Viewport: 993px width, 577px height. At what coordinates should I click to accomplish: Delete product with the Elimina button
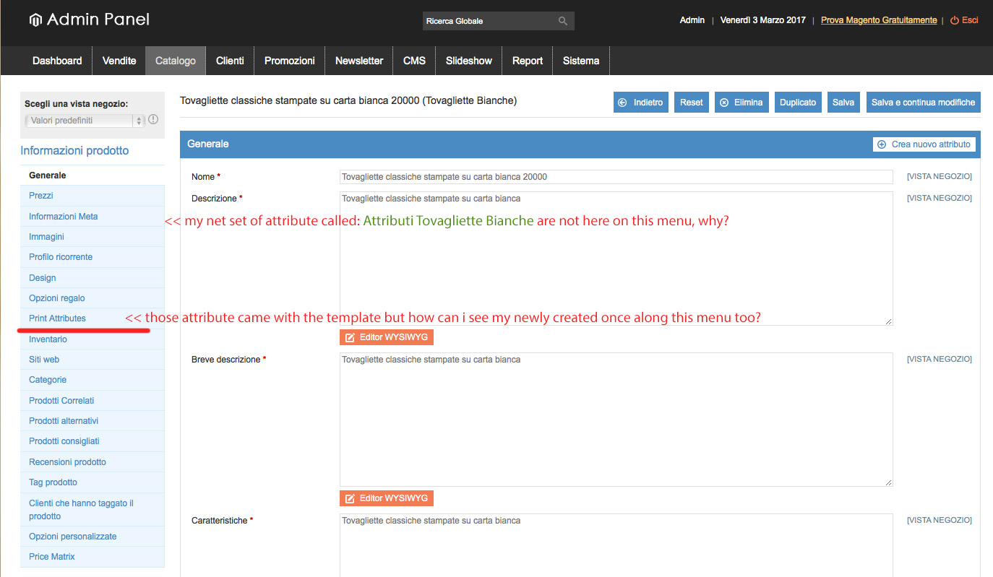tap(741, 103)
